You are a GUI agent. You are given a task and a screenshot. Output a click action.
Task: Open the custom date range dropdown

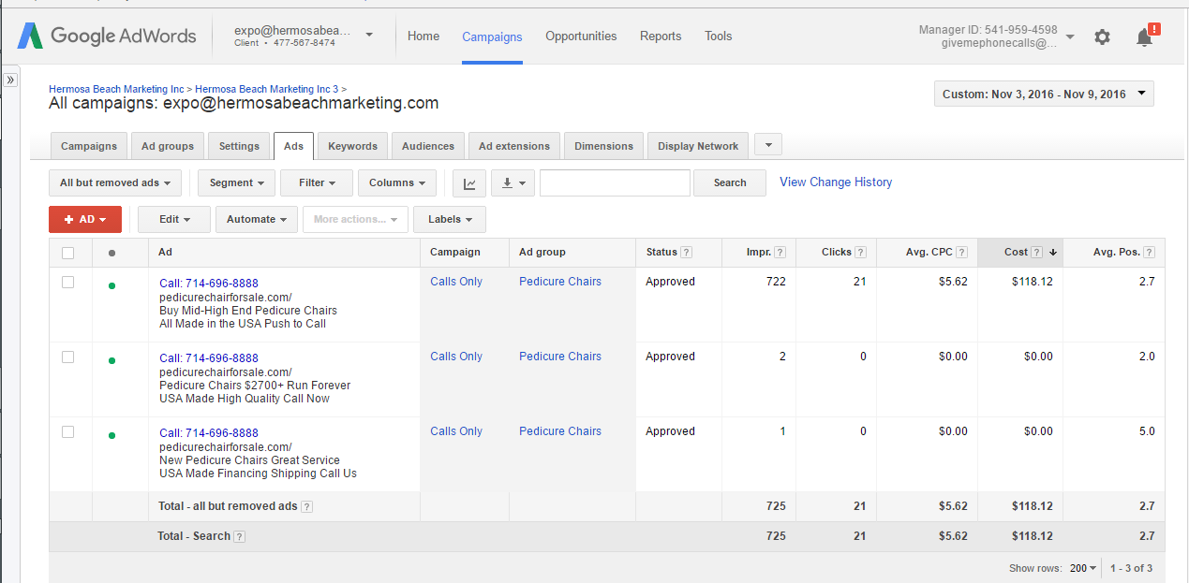click(1044, 95)
